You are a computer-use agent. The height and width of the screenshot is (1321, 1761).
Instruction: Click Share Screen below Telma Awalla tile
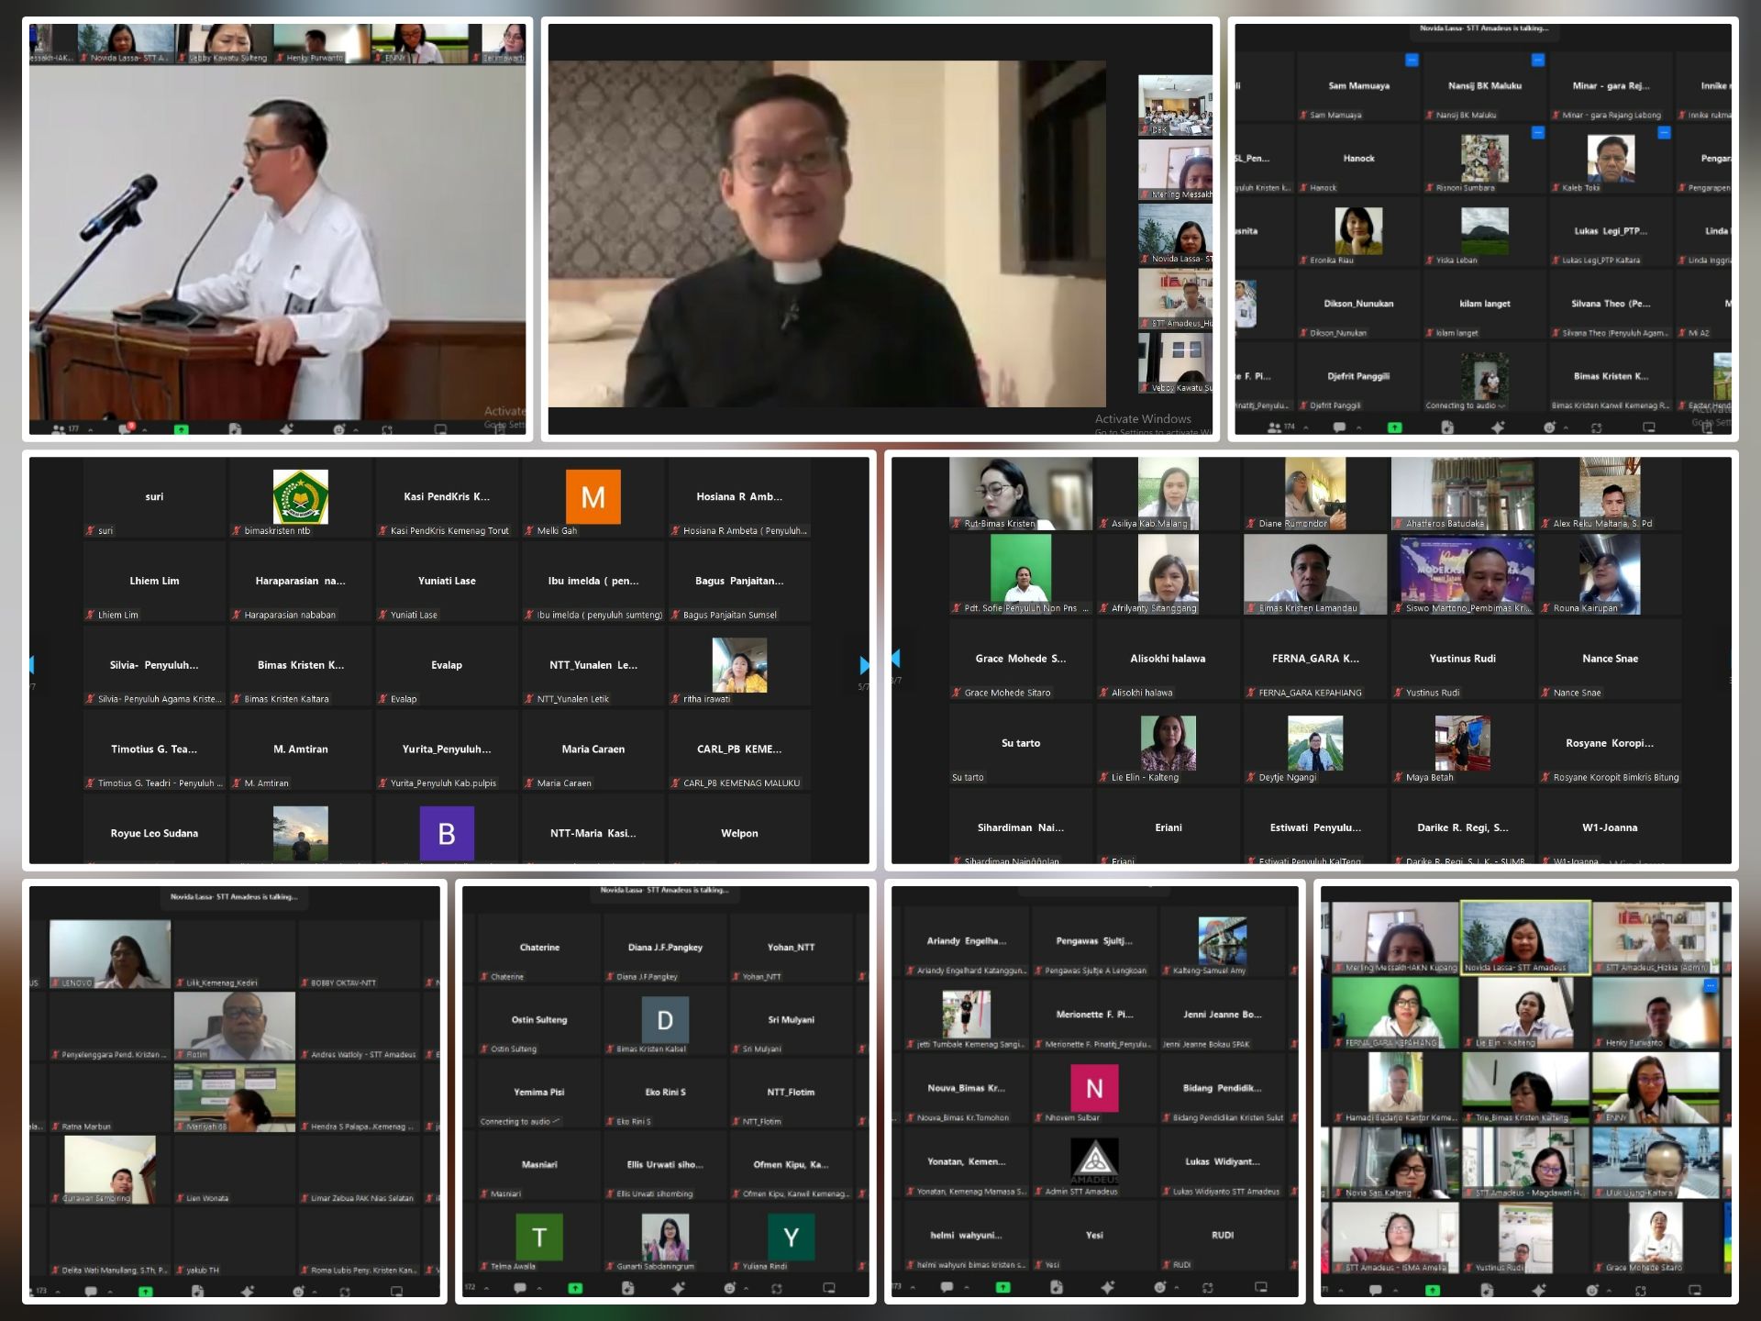[575, 1288]
